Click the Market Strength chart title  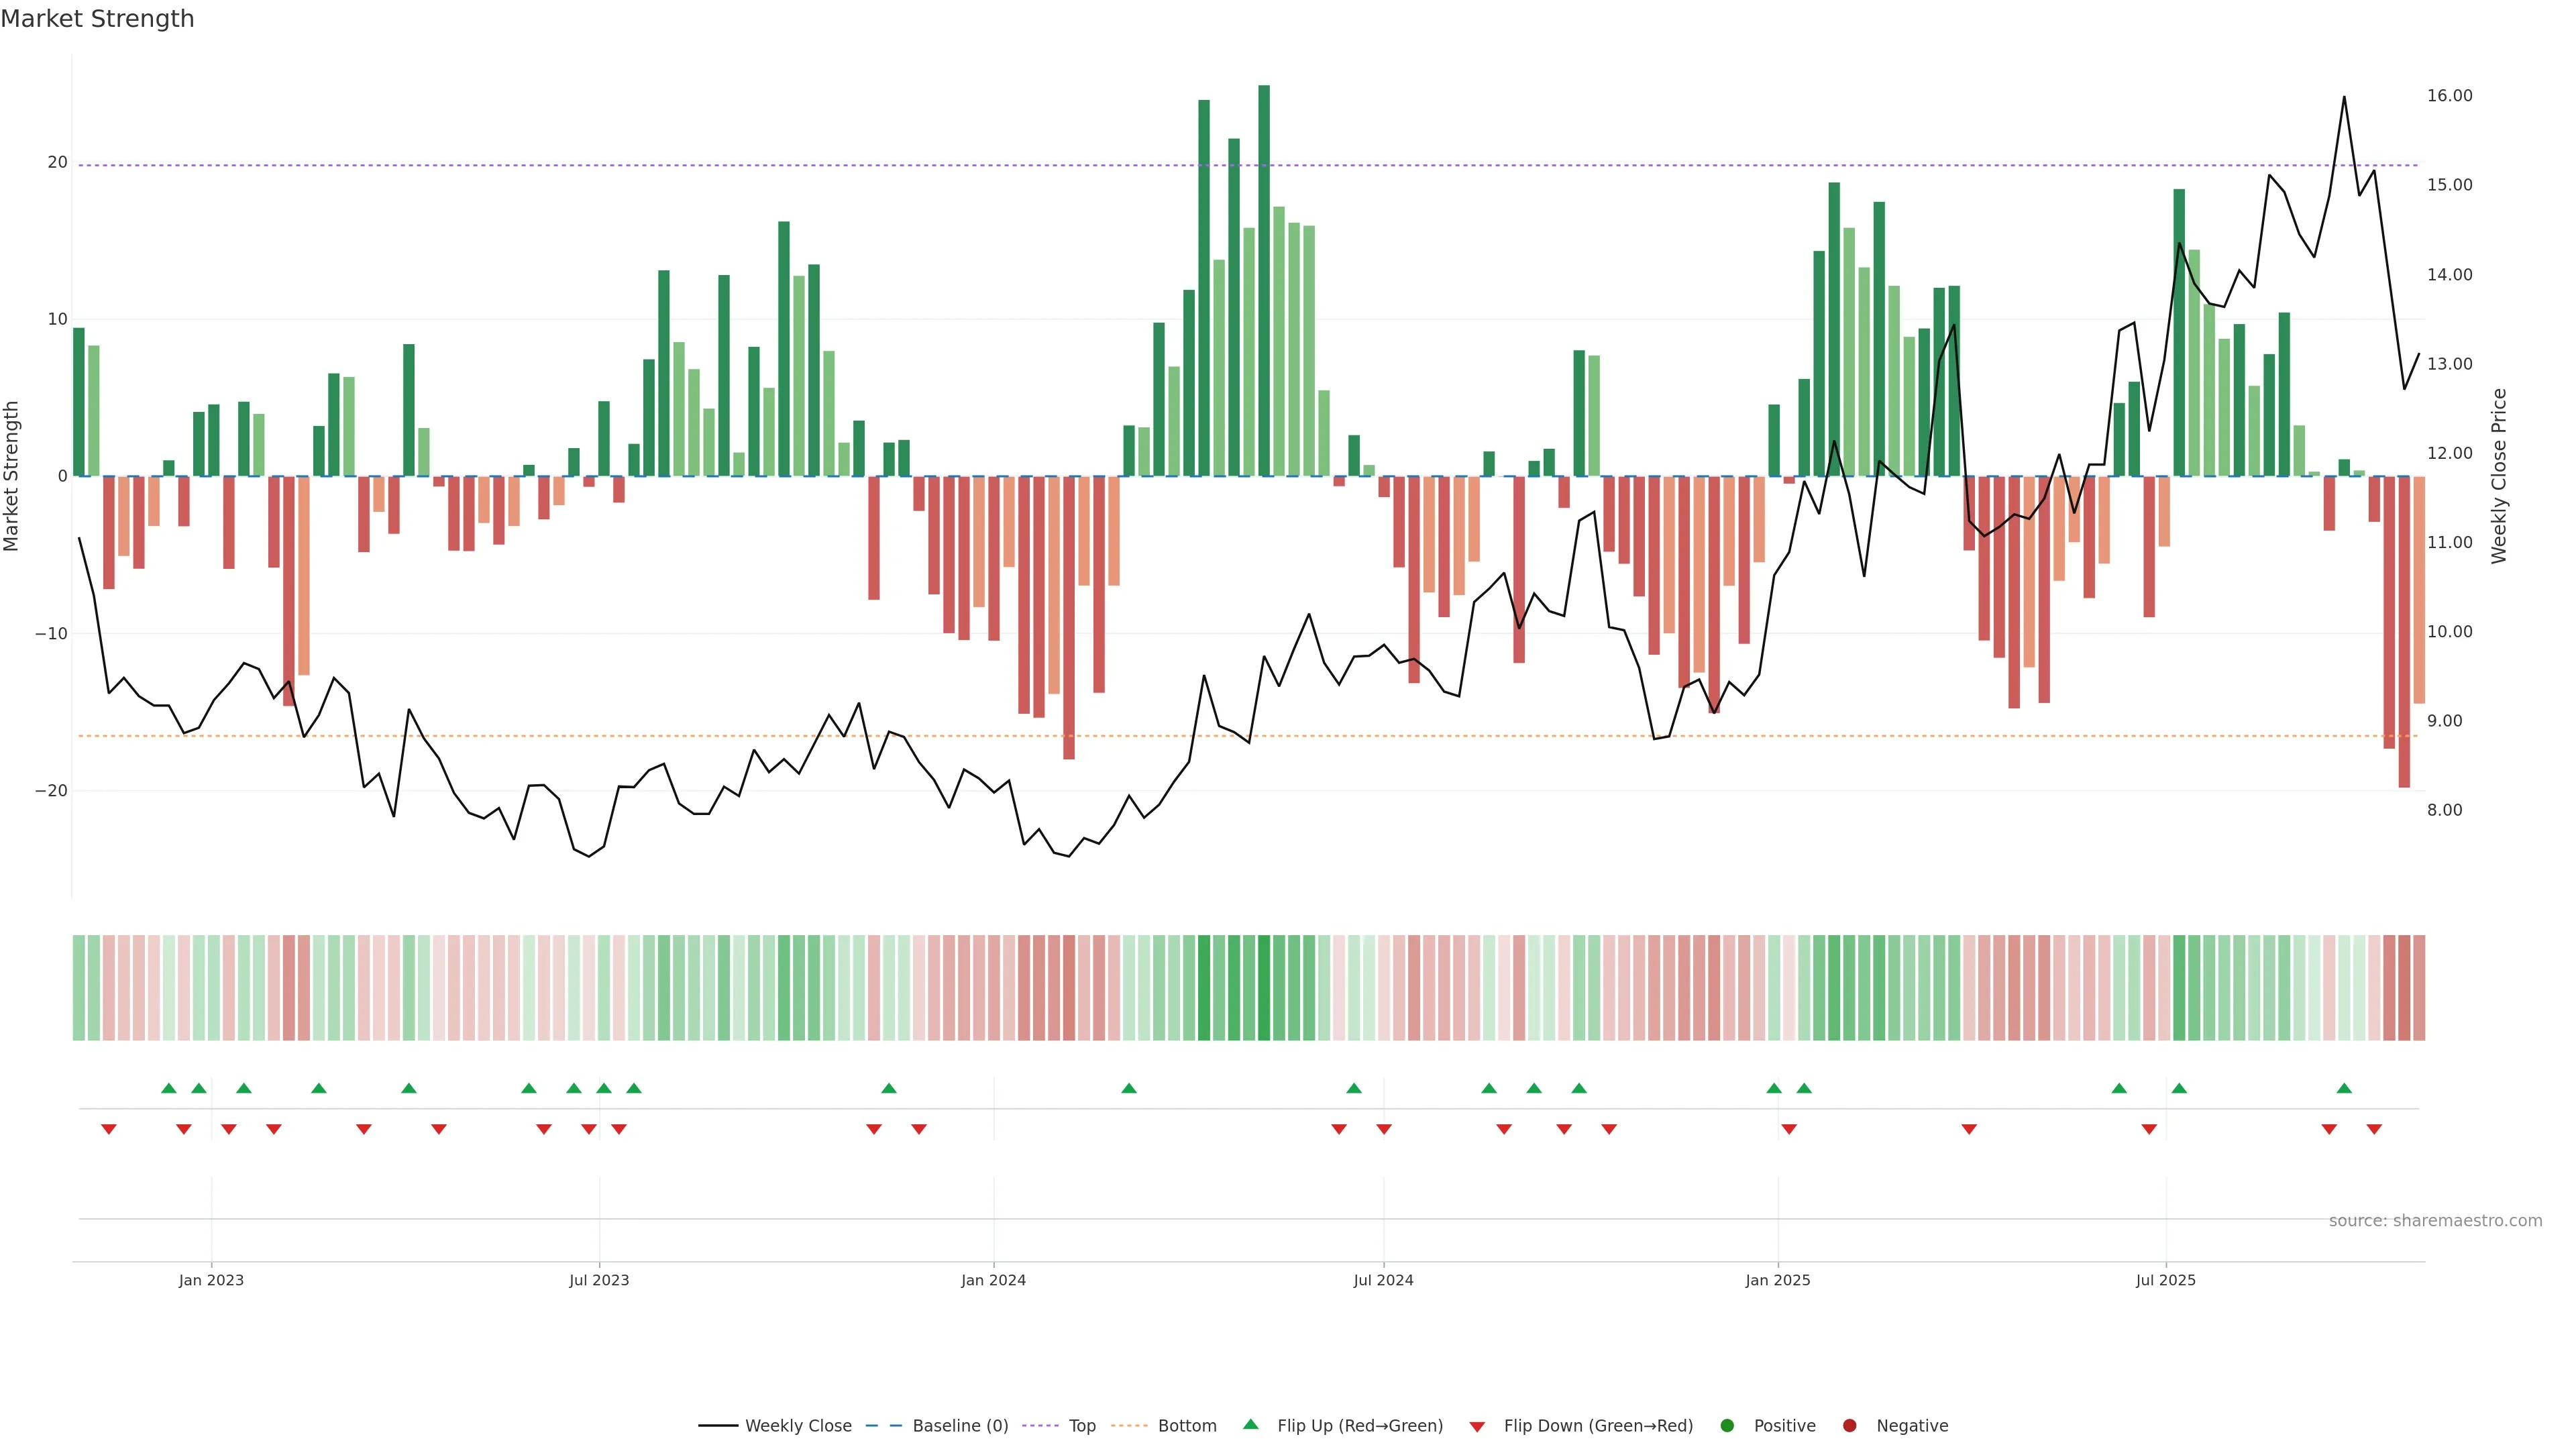click(x=97, y=19)
